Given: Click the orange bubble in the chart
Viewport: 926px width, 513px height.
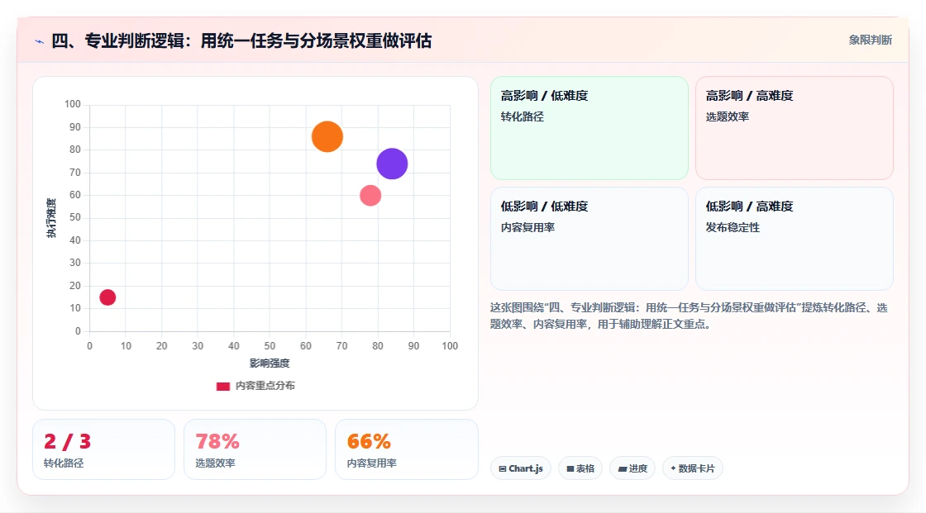Looking at the screenshot, I should click(327, 136).
